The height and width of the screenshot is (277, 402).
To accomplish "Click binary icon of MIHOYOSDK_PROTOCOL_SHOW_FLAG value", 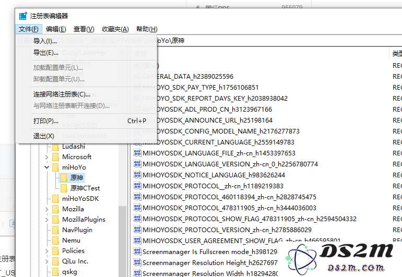I will tap(137, 219).
